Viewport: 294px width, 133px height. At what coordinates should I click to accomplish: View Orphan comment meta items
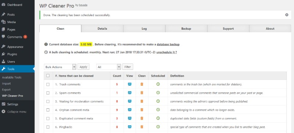(130, 110)
